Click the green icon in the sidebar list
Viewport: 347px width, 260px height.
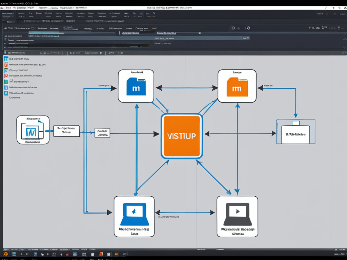6,82
